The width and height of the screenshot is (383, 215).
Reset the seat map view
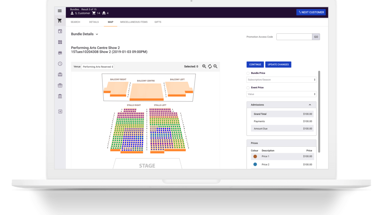pos(210,66)
